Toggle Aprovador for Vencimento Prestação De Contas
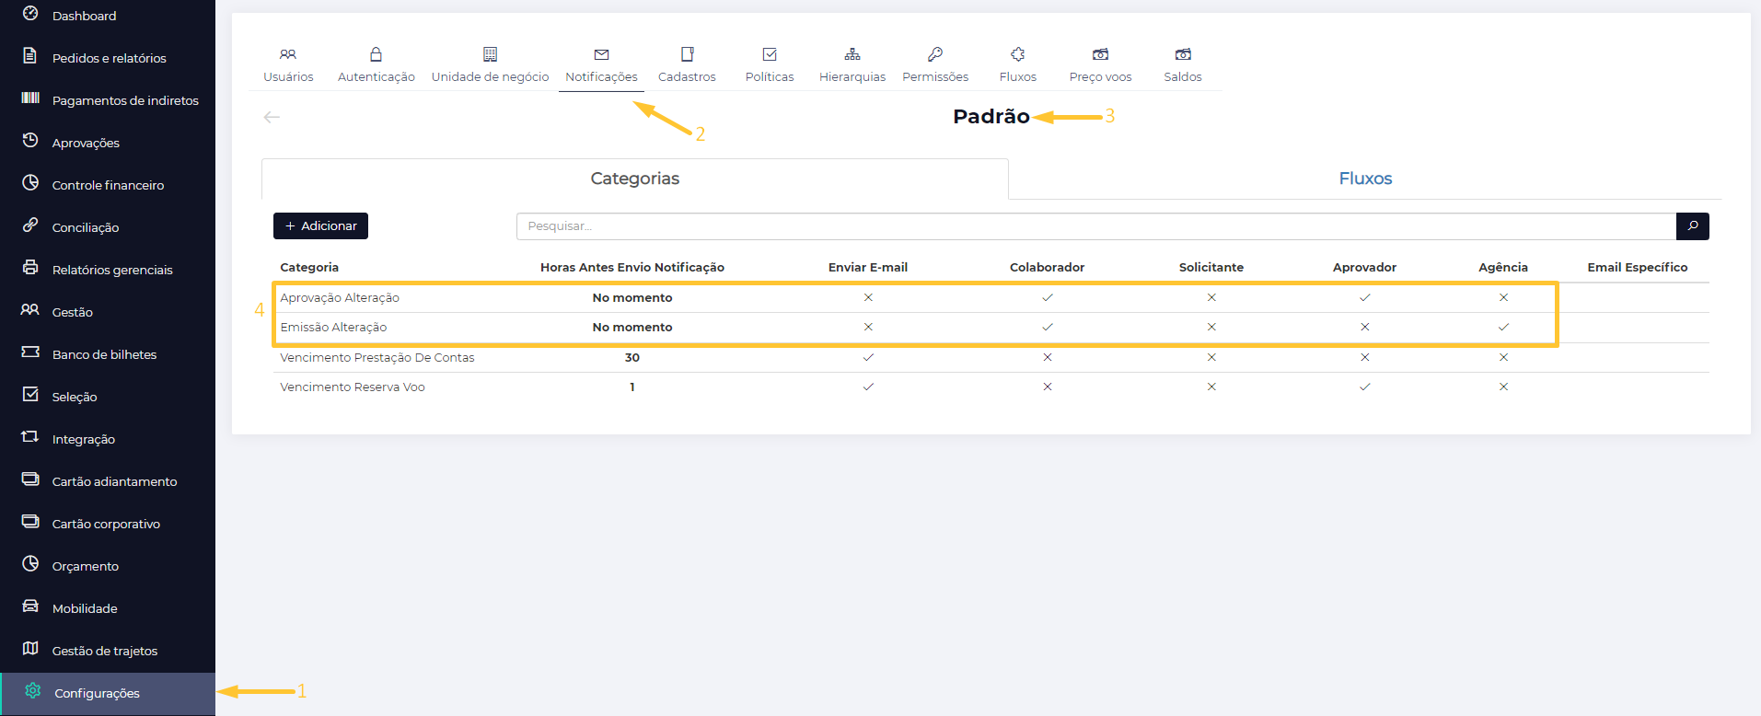 click(1364, 357)
